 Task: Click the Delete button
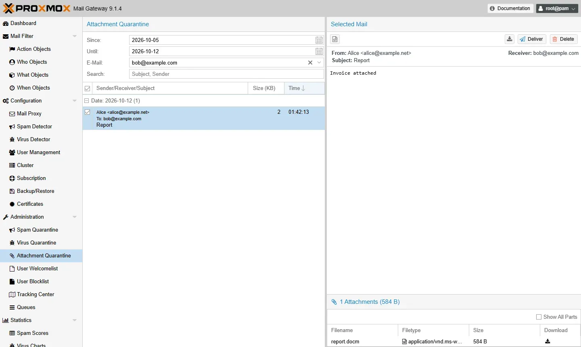coord(564,39)
